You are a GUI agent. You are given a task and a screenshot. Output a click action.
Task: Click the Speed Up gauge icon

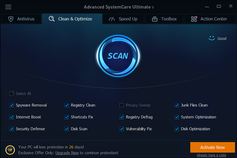112,19
